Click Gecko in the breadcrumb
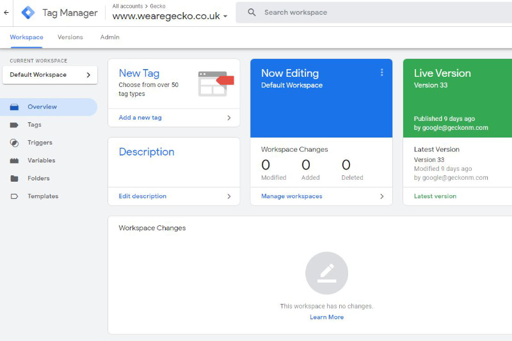The image size is (512, 341). click(x=157, y=6)
